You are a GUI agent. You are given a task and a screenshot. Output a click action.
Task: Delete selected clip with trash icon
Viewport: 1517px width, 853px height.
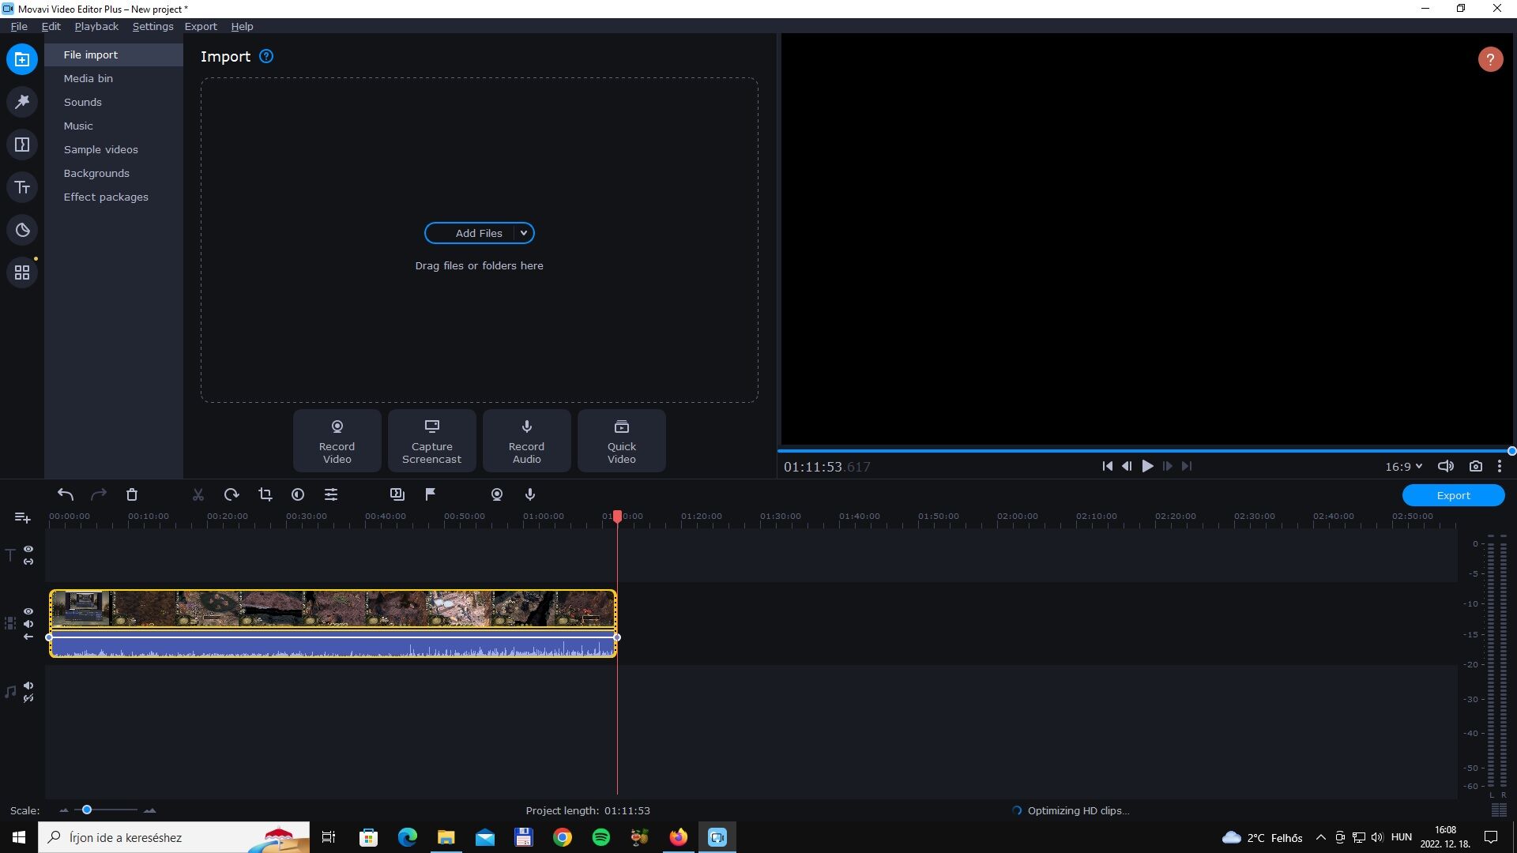(132, 494)
